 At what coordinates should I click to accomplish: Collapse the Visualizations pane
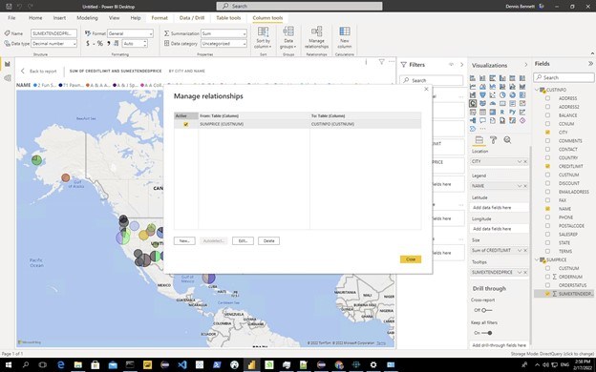pos(525,65)
